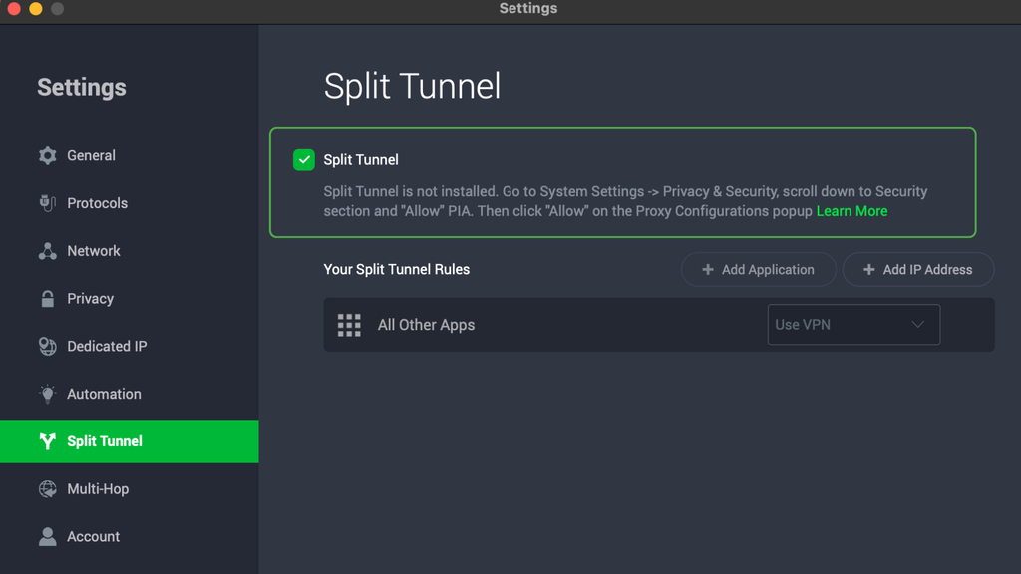Click the Split Tunnel page title
The image size is (1021, 574).
(x=412, y=86)
